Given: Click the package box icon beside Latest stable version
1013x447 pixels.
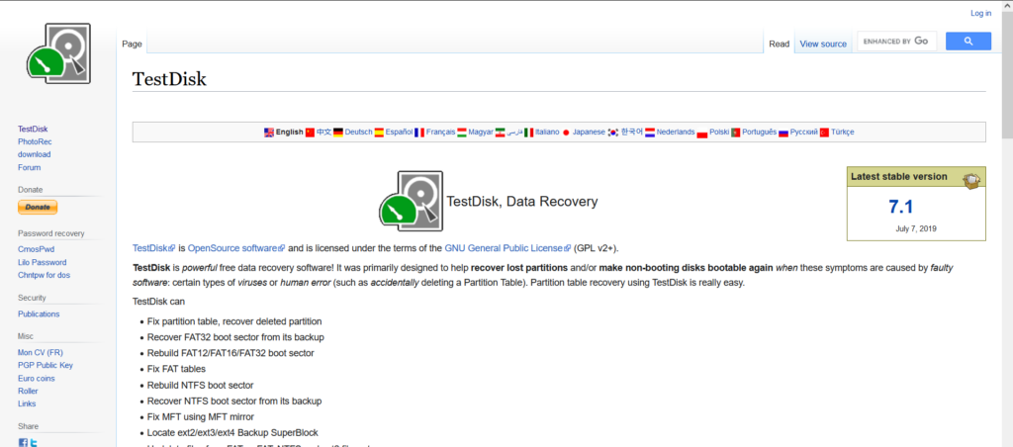Looking at the screenshot, I should click(970, 180).
